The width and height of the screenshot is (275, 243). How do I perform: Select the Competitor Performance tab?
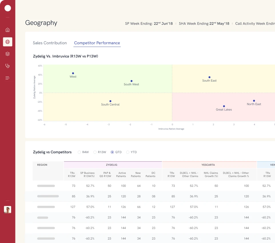point(97,43)
